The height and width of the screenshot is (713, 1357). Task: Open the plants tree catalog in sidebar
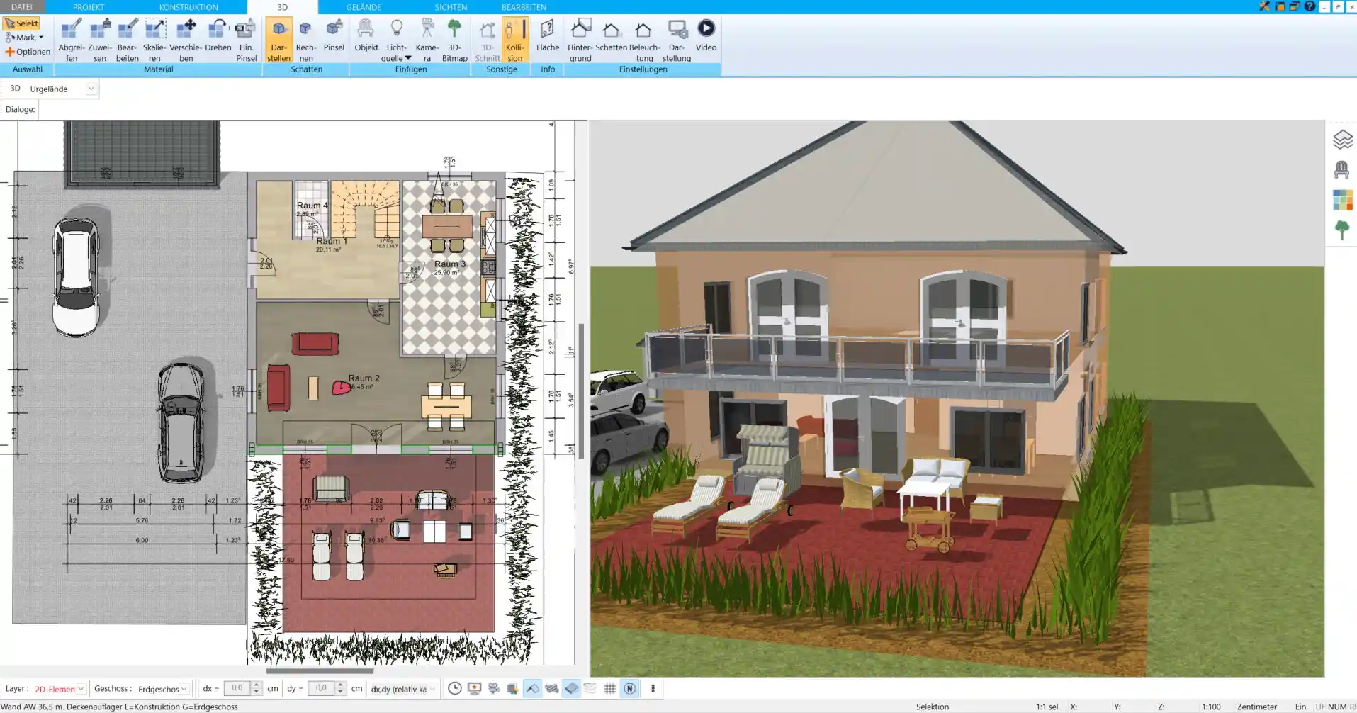point(1341,230)
